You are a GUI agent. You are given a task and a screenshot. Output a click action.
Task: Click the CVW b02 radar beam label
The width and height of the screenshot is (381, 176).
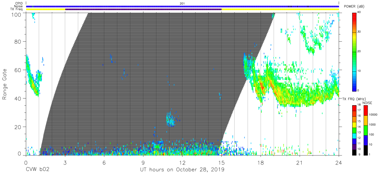click(x=37, y=170)
